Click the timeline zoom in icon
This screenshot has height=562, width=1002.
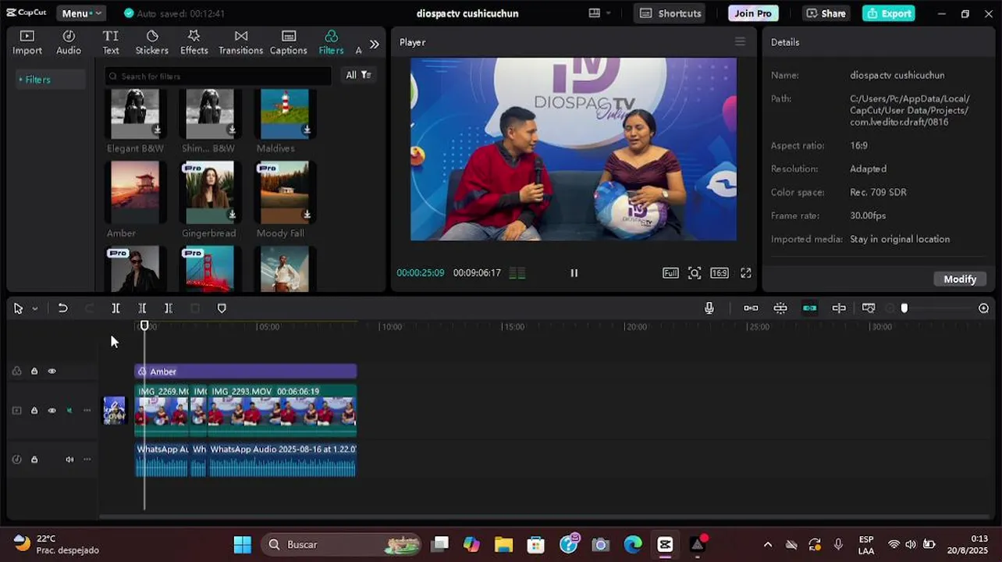[x=984, y=308]
